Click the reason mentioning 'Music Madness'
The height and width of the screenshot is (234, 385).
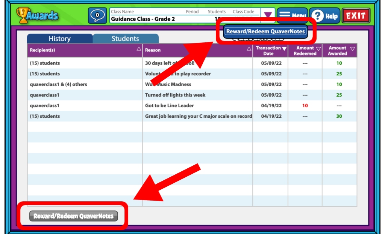coord(168,84)
